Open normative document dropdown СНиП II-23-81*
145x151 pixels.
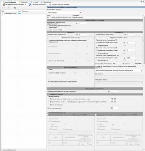click(x=64, y=13)
